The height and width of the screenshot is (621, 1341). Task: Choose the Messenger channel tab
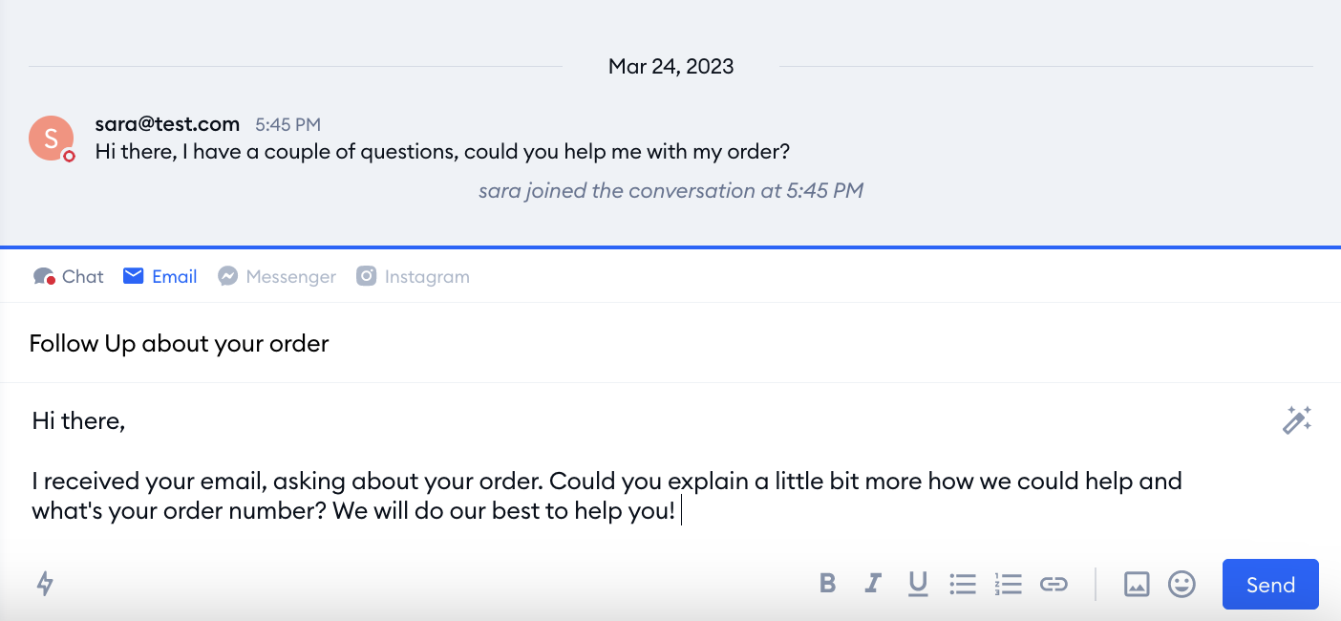click(277, 276)
